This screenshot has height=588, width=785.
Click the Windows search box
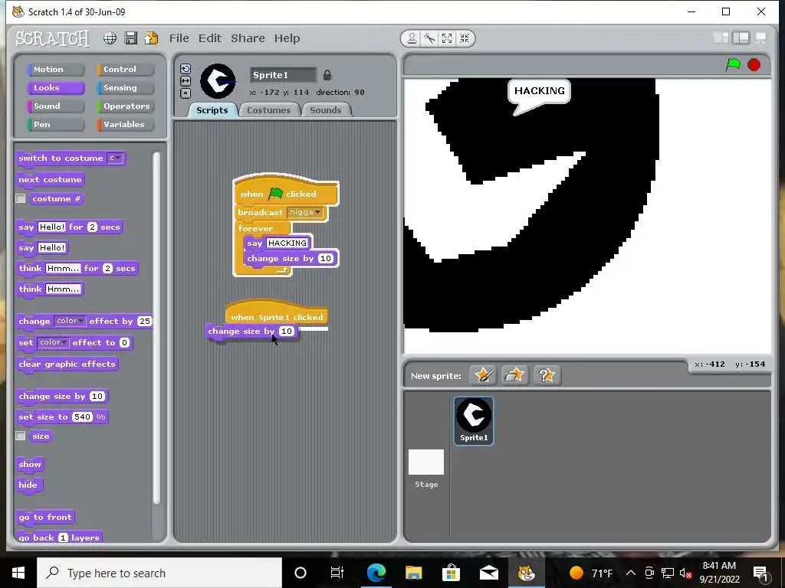click(159, 573)
